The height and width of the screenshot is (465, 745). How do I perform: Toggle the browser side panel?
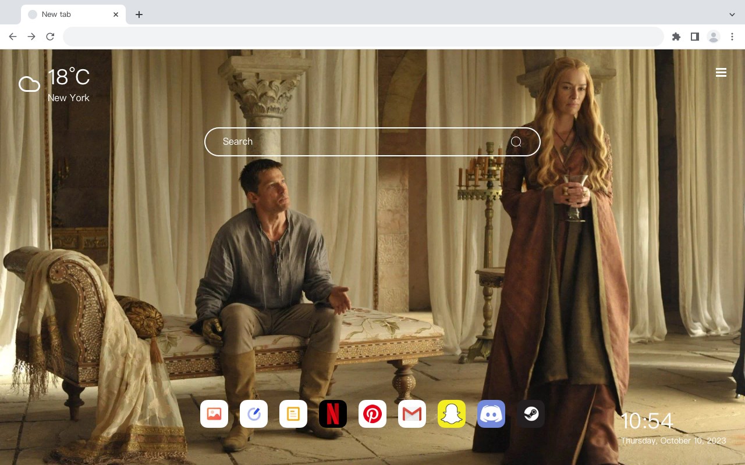[x=694, y=37]
